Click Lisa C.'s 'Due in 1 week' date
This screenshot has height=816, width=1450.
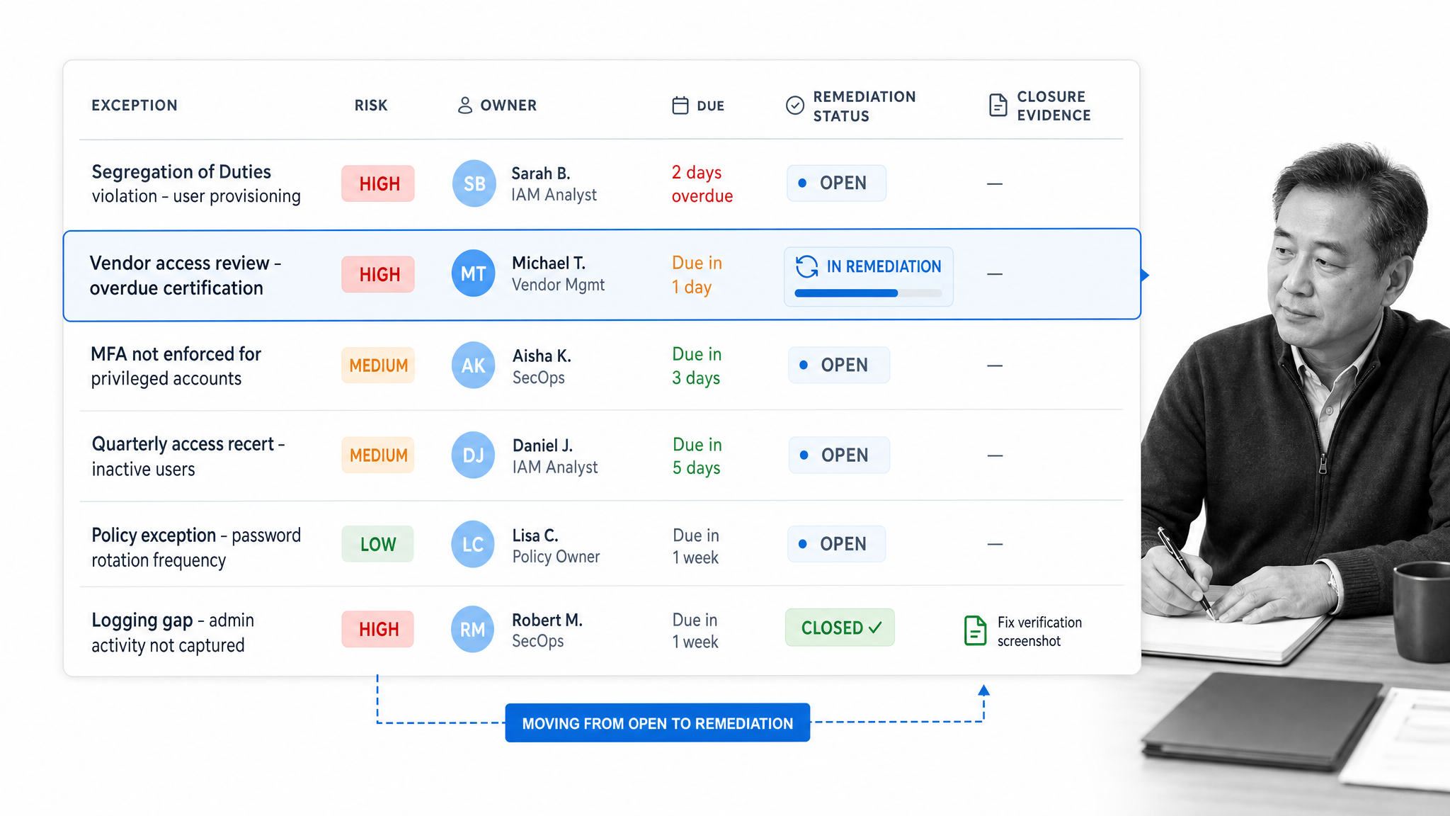(695, 546)
